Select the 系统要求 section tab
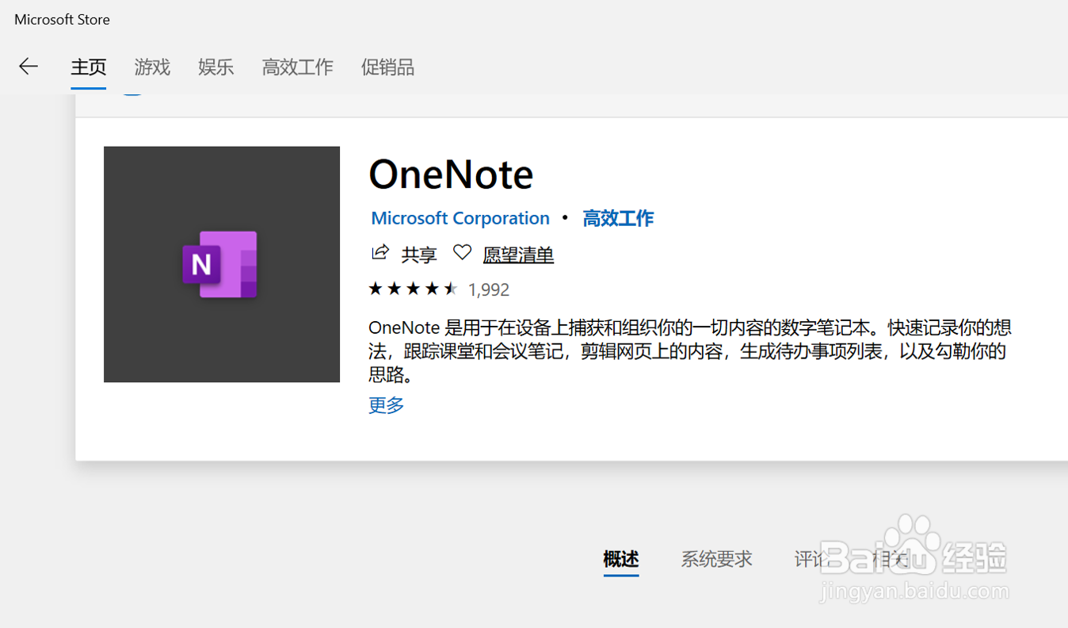Viewport: 1068px width, 628px height. tap(717, 559)
